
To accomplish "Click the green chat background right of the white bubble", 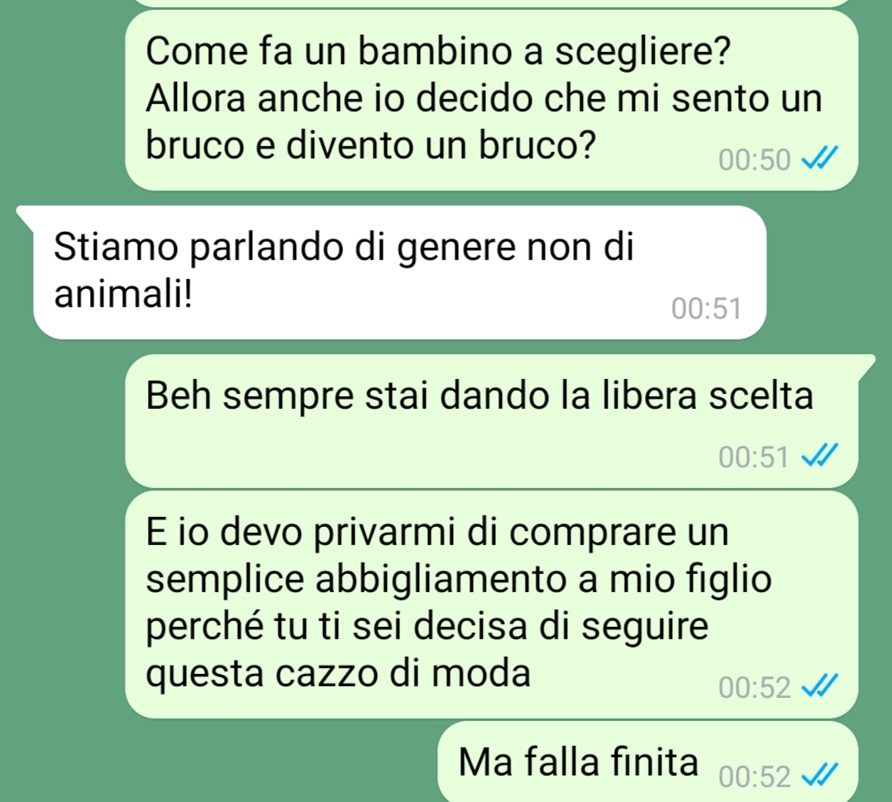I will tap(829, 273).
